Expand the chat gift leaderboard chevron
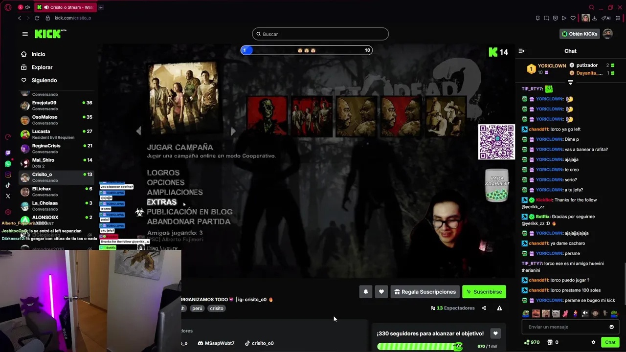The height and width of the screenshot is (352, 626). coord(570,83)
